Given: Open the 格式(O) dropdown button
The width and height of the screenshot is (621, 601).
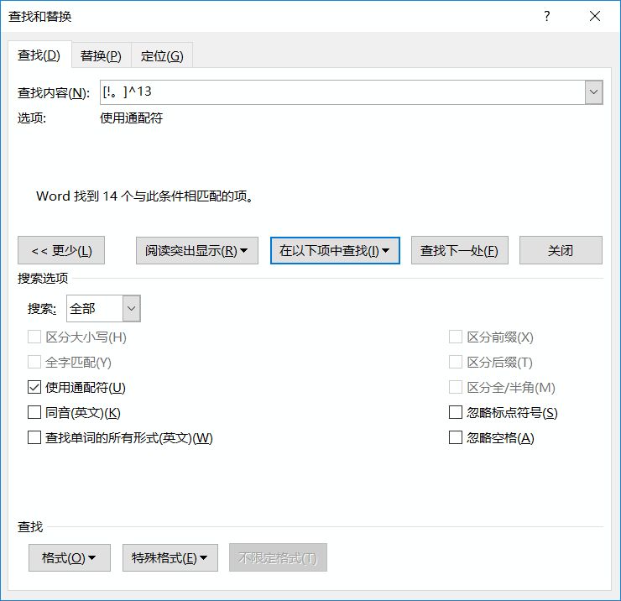Looking at the screenshot, I should tap(70, 558).
